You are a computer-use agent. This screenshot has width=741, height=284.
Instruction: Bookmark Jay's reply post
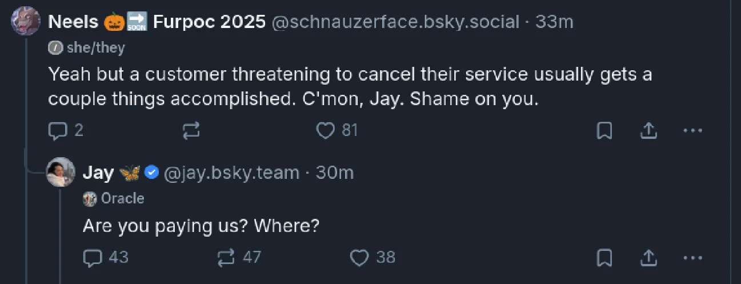pyautogui.click(x=604, y=258)
